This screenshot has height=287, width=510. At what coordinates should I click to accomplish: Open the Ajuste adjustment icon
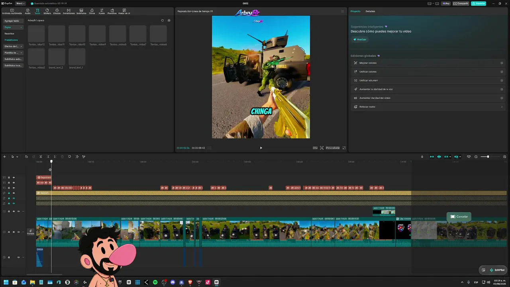coord(102,11)
